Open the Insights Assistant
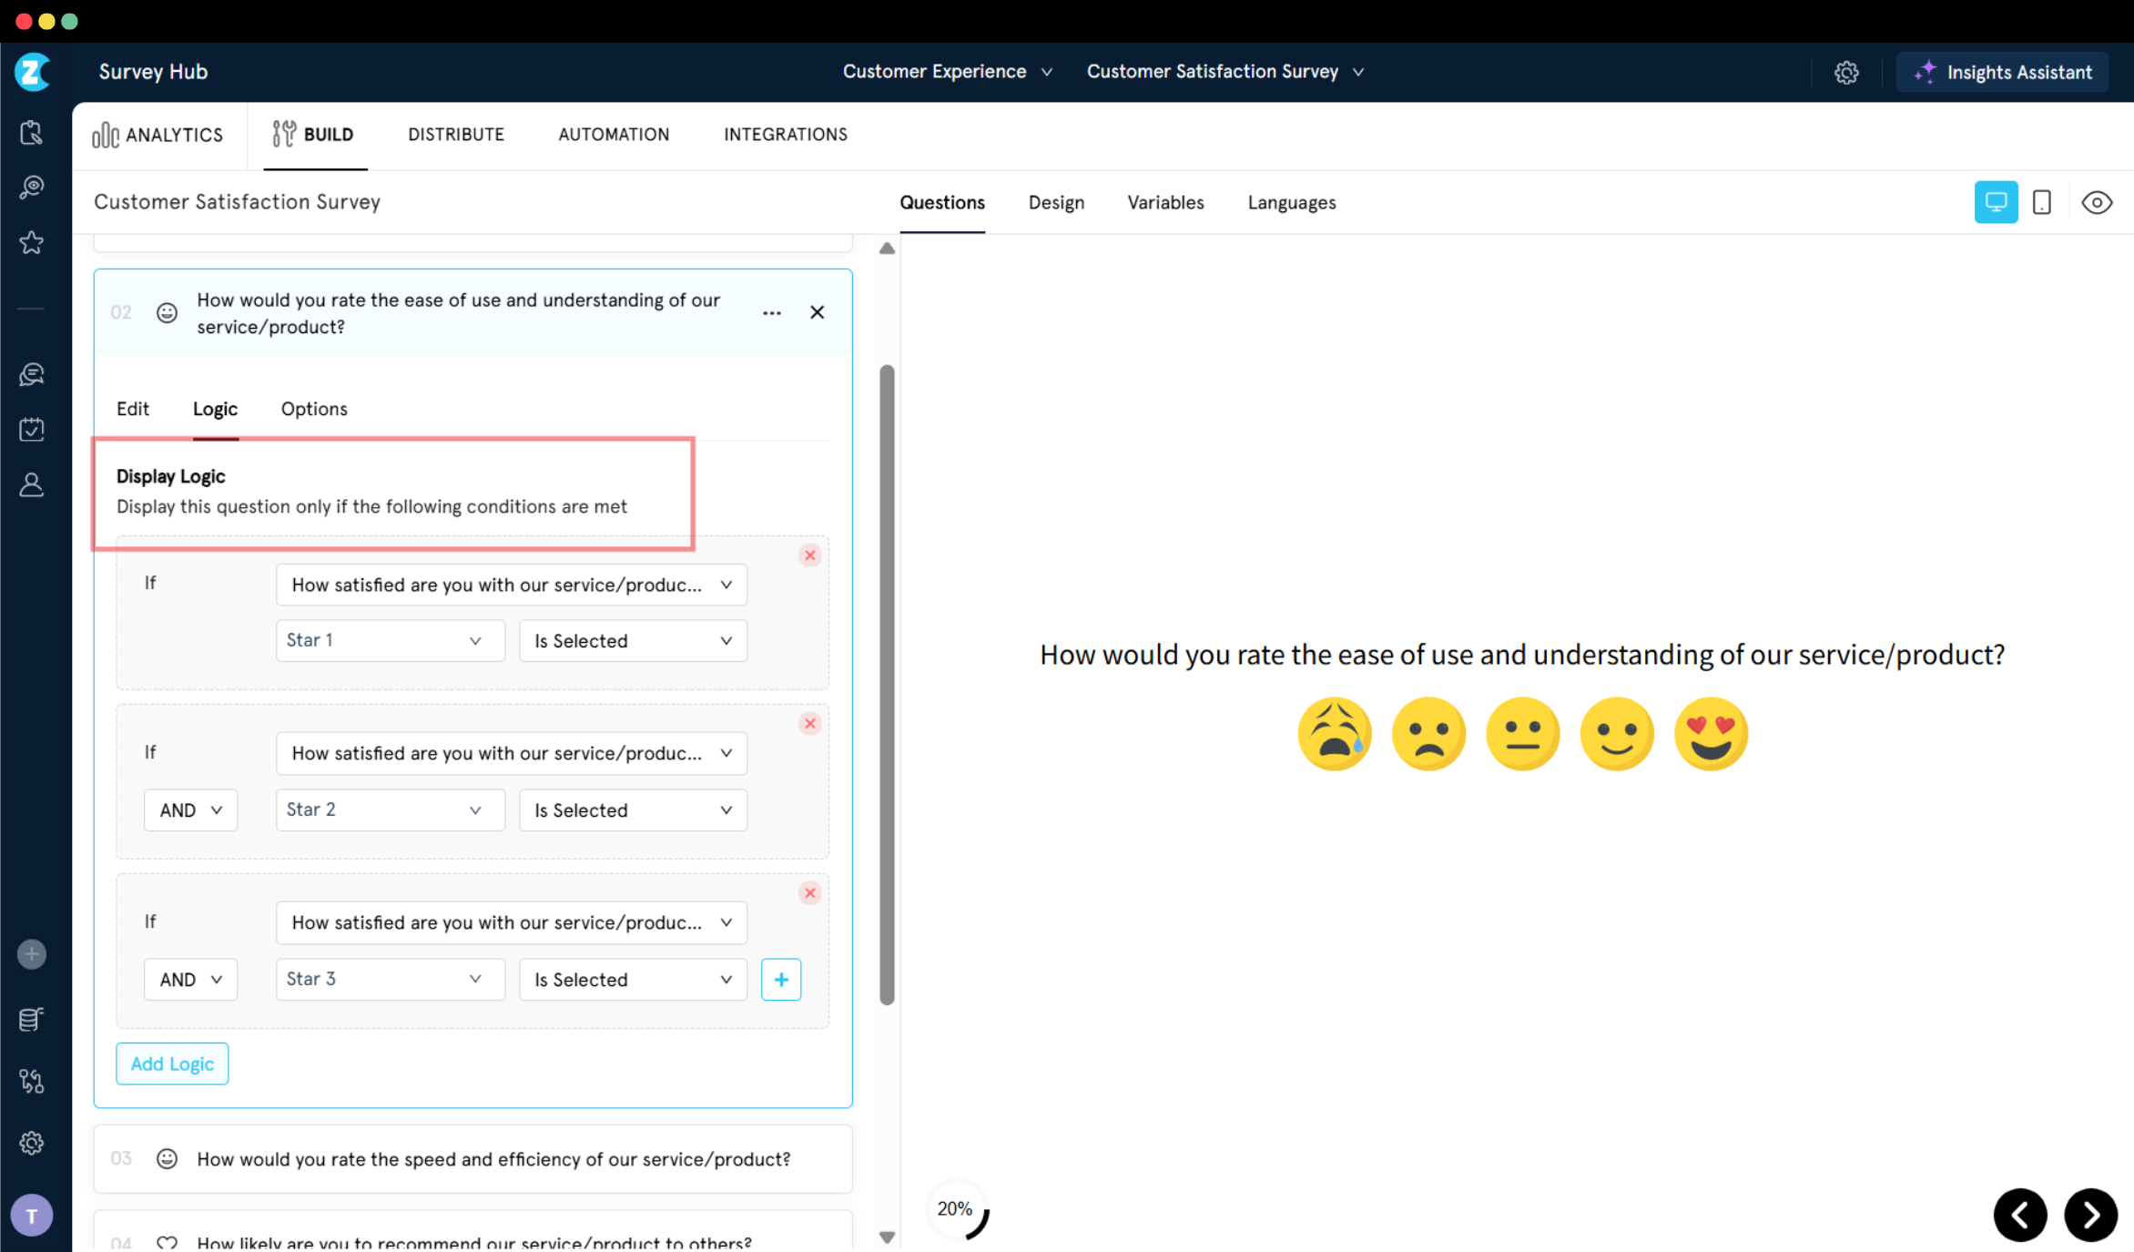 [x=2003, y=72]
